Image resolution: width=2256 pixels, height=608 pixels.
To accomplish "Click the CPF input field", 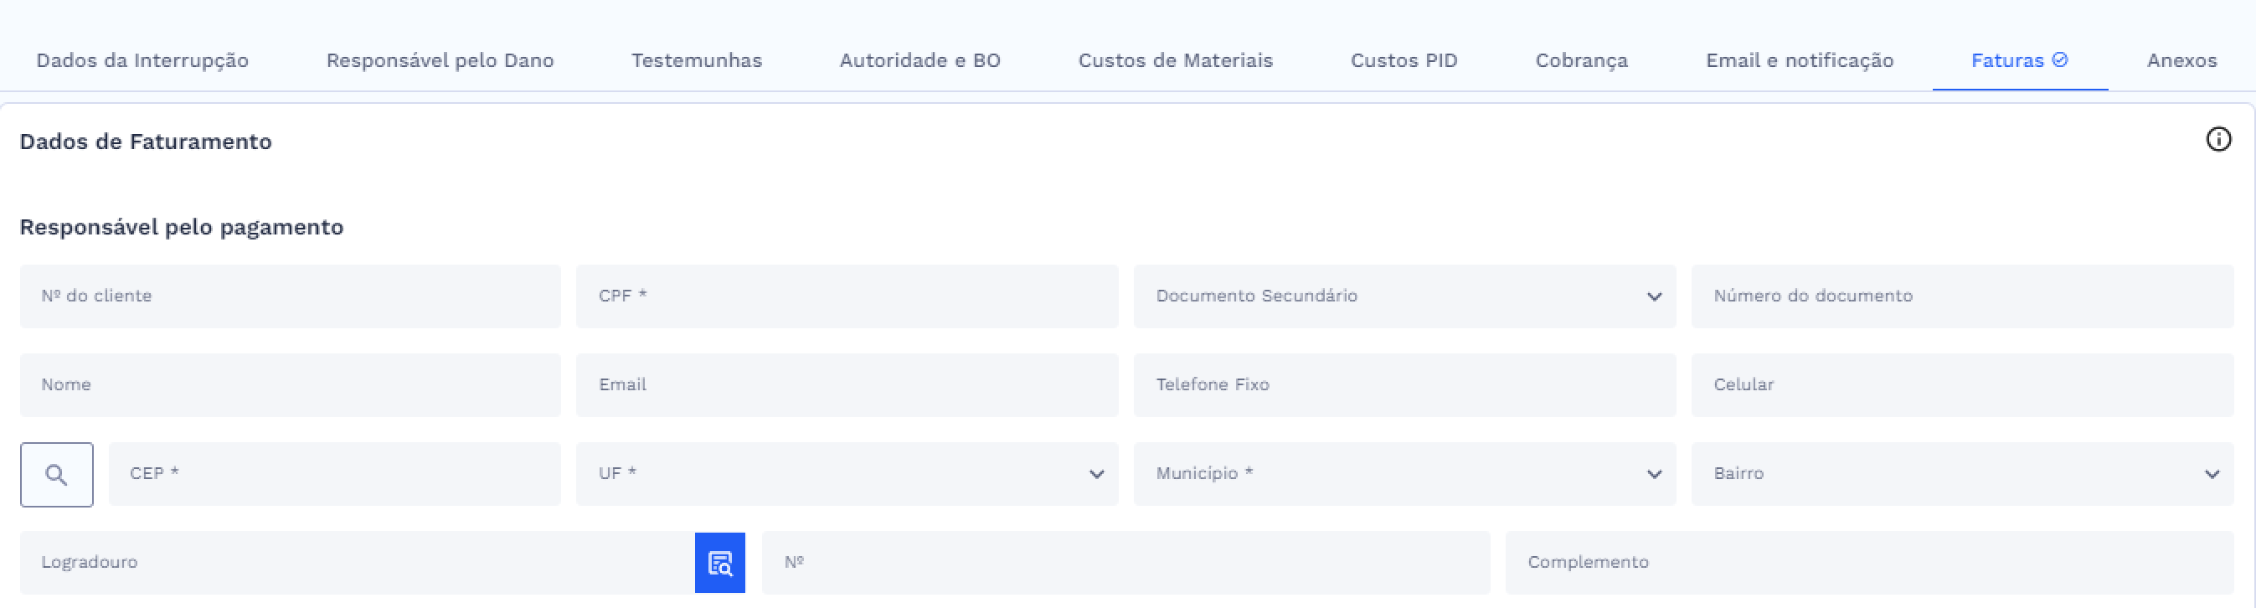I will point(847,296).
